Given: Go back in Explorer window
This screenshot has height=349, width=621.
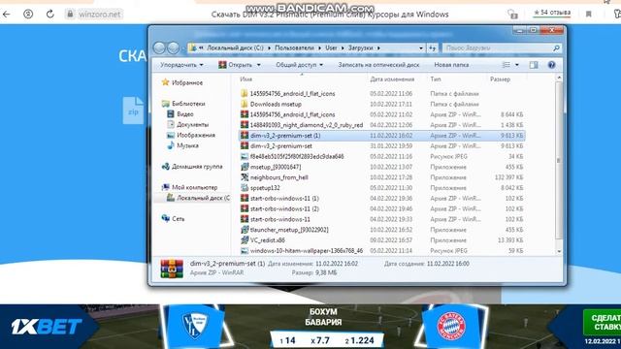Looking at the screenshot, I should [x=159, y=48].
